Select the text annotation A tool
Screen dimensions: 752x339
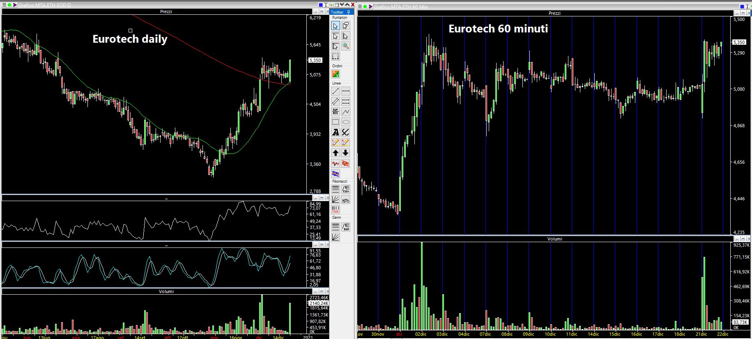click(x=336, y=132)
